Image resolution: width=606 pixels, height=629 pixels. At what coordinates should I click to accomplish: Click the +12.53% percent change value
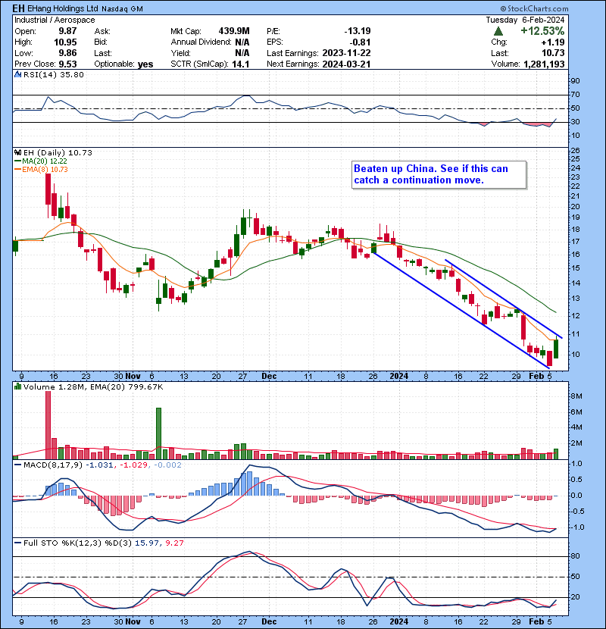[542, 31]
